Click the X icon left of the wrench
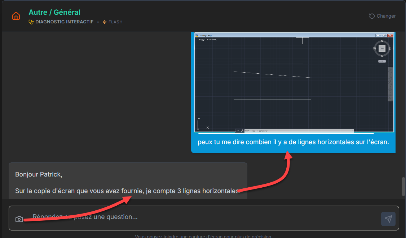 pos(238,131)
